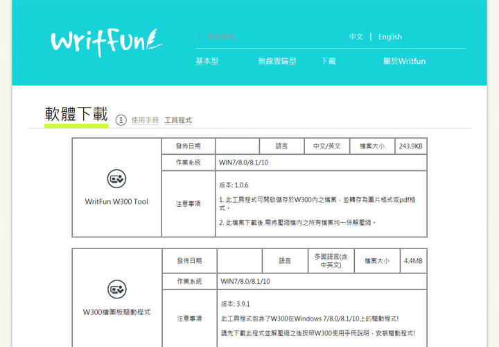499x347 pixels.
Task: Open the 關於Writfun menu
Action: pos(404,61)
